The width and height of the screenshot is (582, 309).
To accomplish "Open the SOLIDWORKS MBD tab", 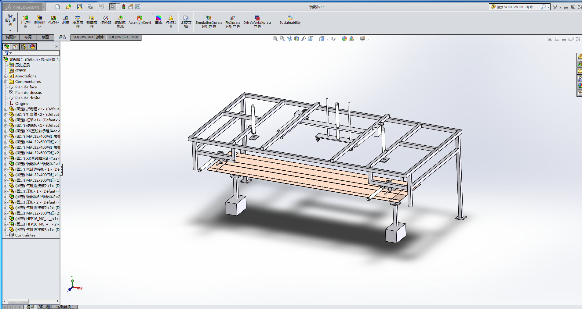I will (124, 37).
